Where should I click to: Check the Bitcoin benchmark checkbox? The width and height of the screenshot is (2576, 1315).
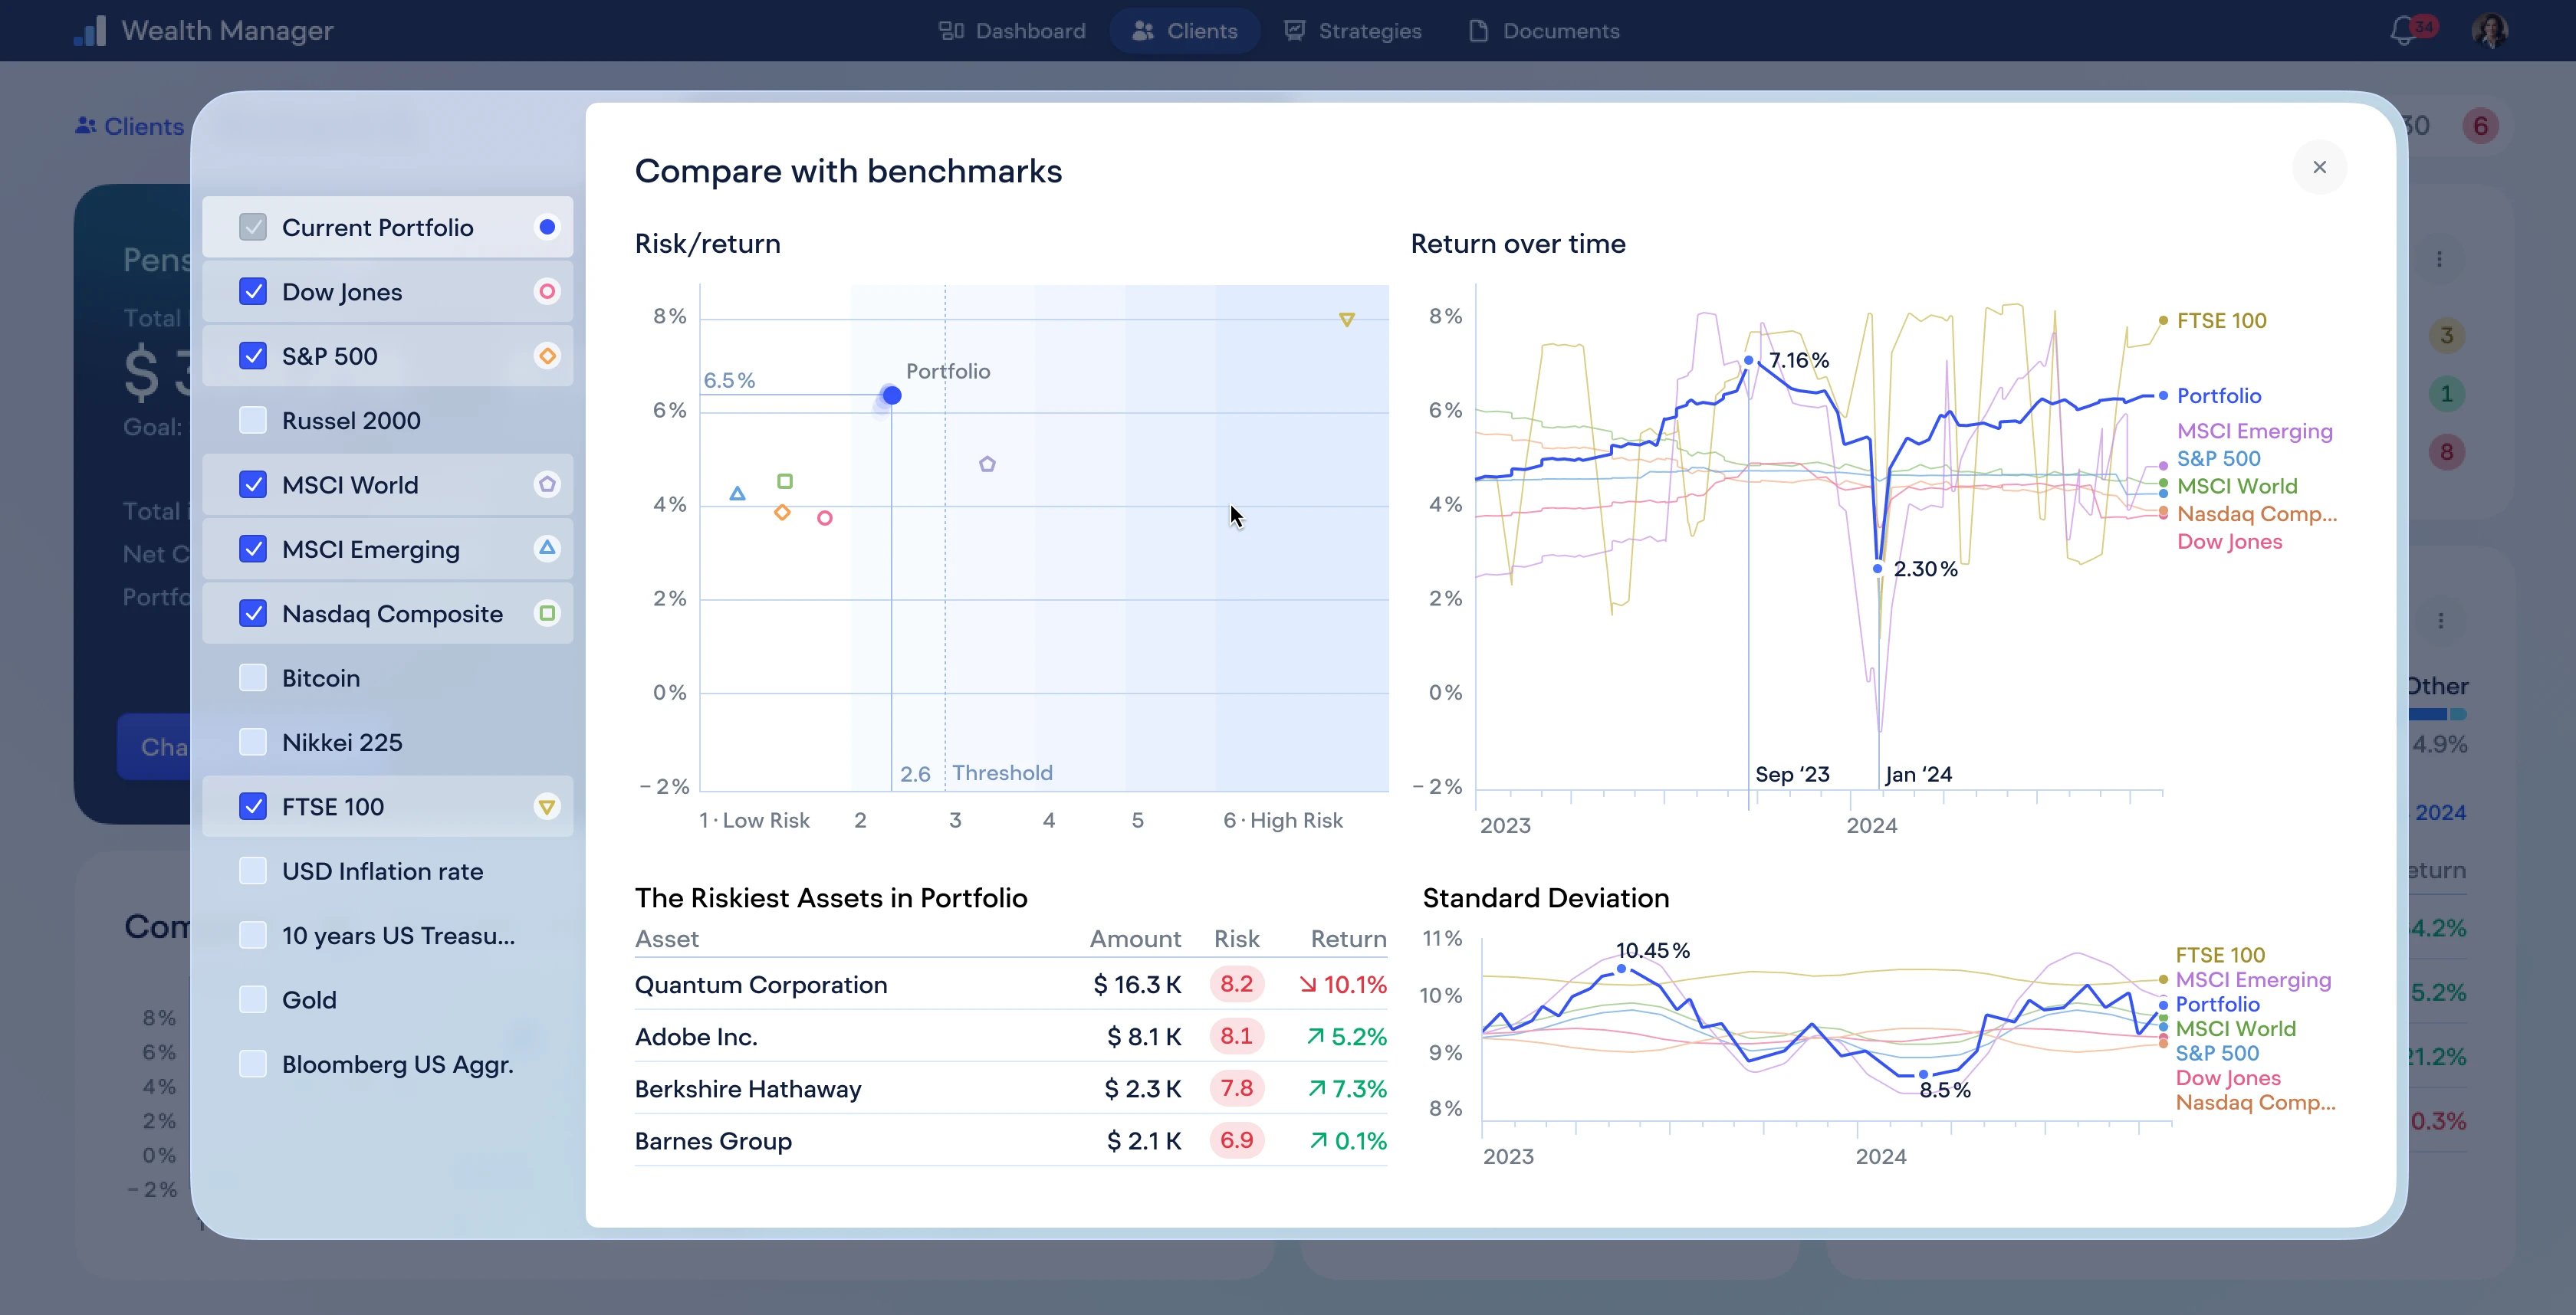click(253, 678)
